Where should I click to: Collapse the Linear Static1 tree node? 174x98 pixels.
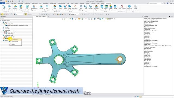1,21
